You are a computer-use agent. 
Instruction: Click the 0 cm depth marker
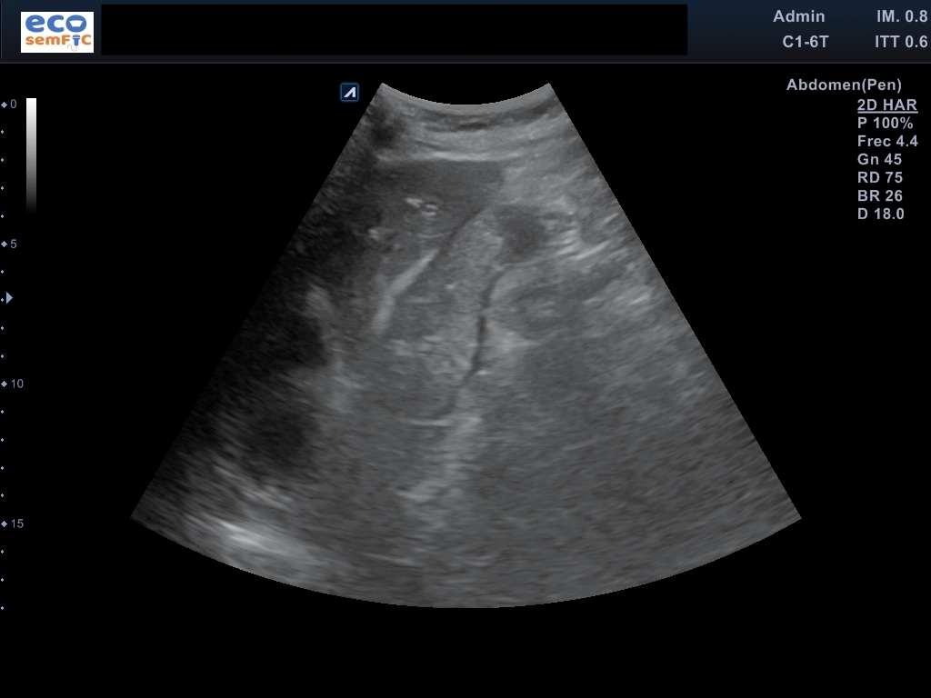(x=11, y=105)
